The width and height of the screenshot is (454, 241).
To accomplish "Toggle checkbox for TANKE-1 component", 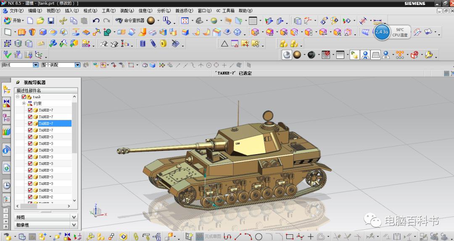I will pos(30,190).
